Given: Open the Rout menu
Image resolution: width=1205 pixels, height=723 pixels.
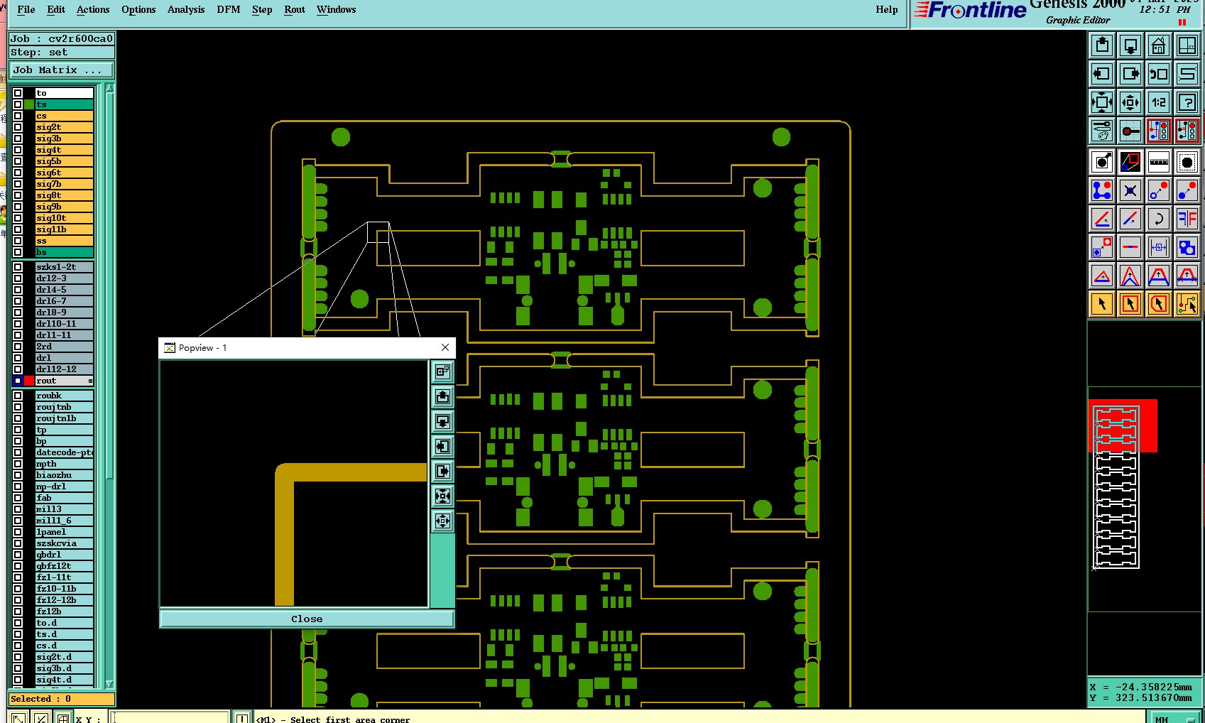Looking at the screenshot, I should [x=295, y=9].
